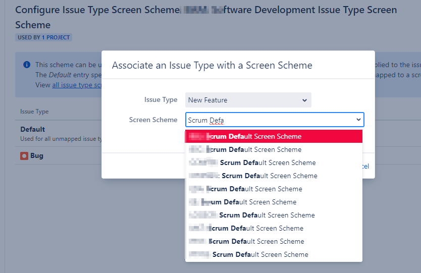Click the USED BY 1 PROJECT badge
The image size is (421, 273).
(x=43, y=37)
